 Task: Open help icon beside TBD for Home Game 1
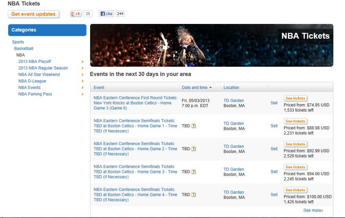click(194, 126)
